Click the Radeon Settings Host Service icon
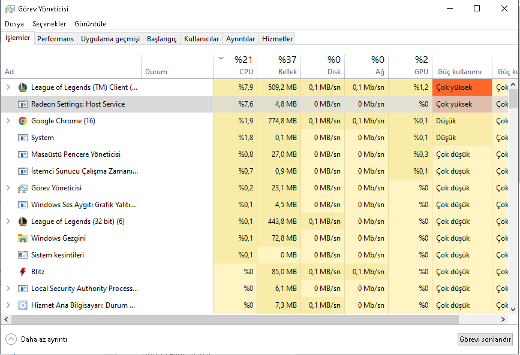The height and width of the screenshot is (355, 520). pos(23,104)
